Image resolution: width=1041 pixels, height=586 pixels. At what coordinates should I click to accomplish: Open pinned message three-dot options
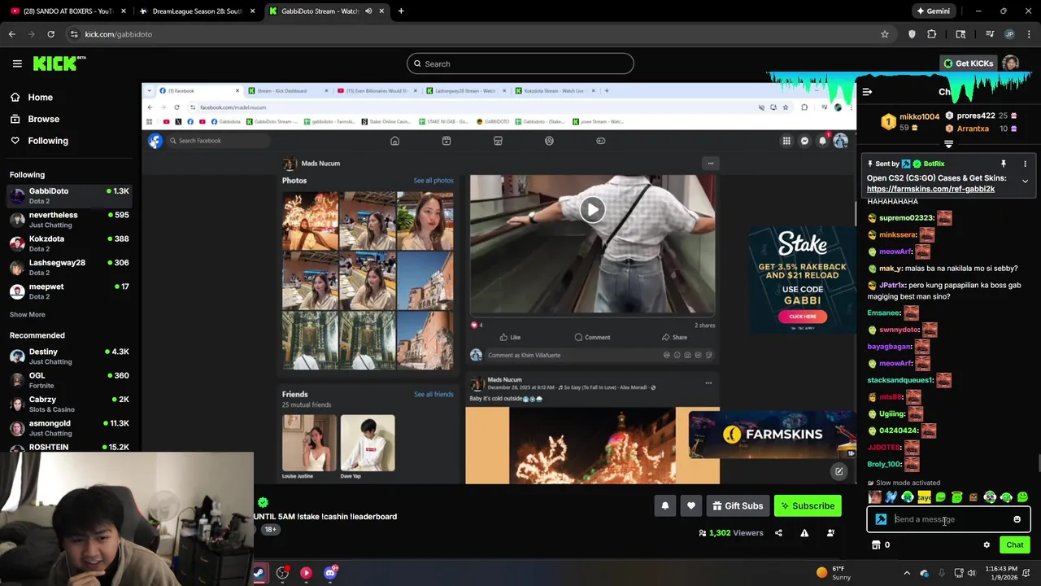(x=1025, y=164)
